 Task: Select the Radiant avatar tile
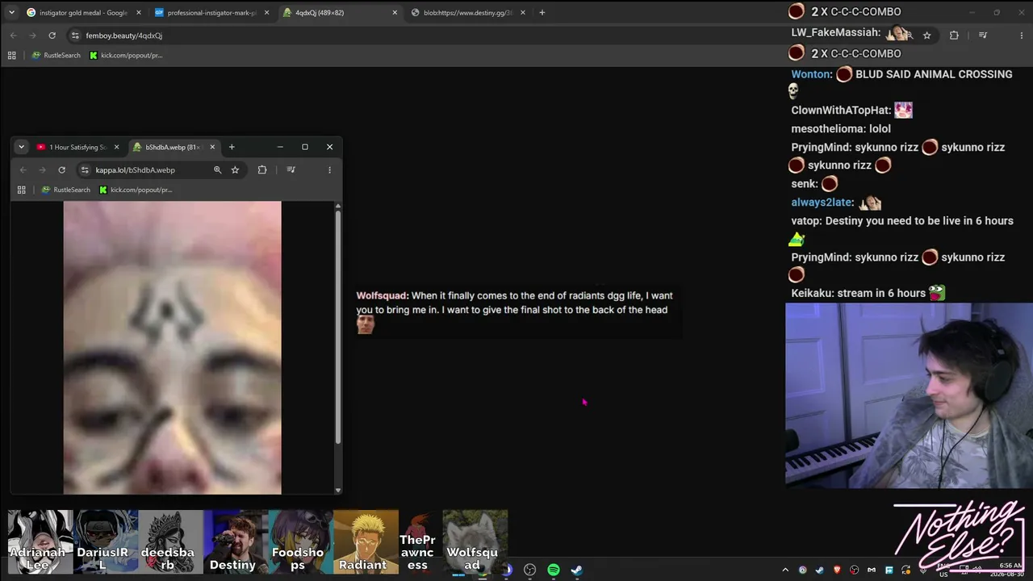click(366, 541)
